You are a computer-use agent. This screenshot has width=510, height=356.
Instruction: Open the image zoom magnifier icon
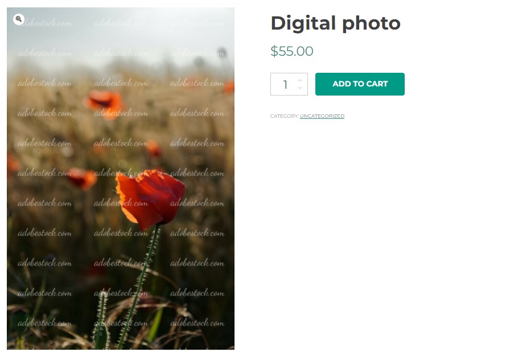click(x=19, y=19)
